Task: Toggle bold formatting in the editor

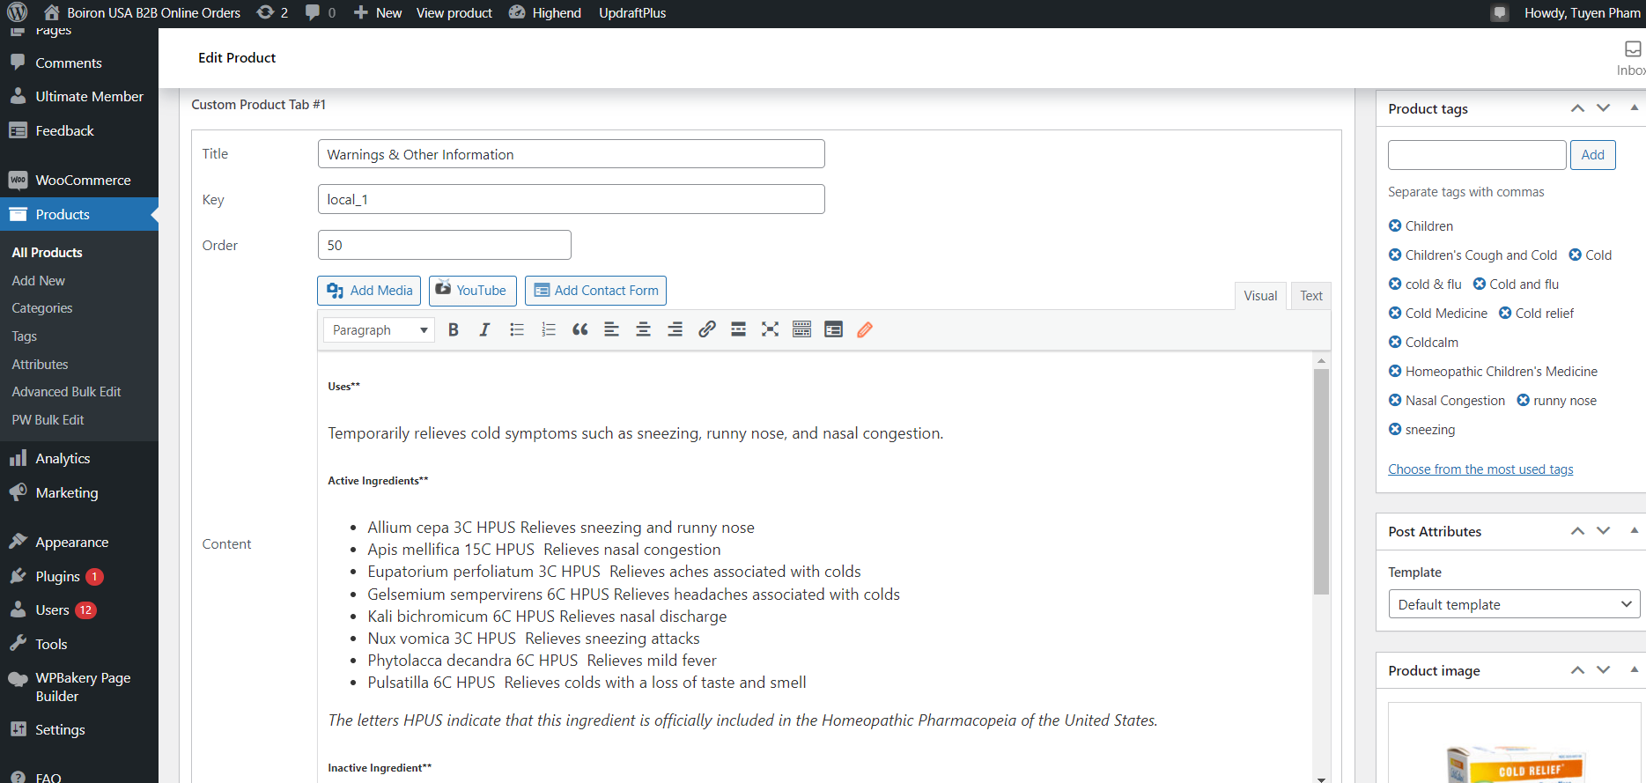Action: coord(454,329)
